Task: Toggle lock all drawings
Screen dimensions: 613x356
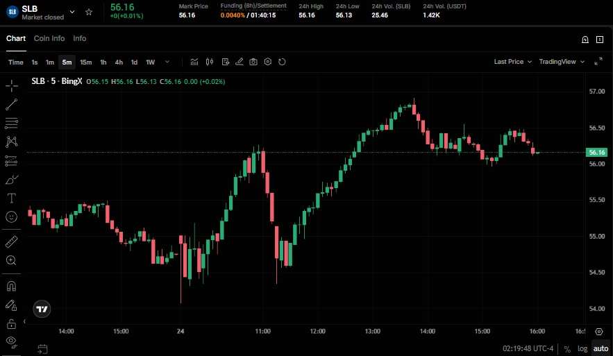Action: tap(11, 323)
